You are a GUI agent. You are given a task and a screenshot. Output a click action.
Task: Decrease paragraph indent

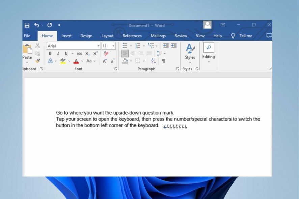166,46
